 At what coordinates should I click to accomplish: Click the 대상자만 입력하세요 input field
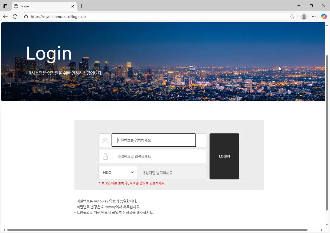(x=172, y=173)
